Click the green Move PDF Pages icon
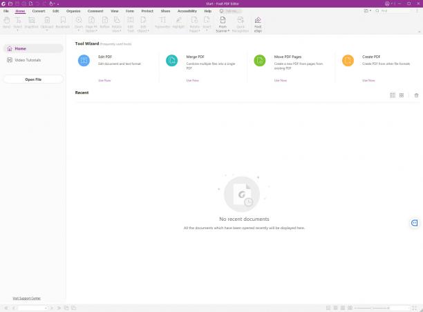 [x=260, y=60]
